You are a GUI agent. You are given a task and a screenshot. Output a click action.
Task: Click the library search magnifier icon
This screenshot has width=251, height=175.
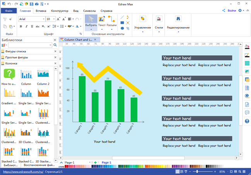(x=55, y=45)
